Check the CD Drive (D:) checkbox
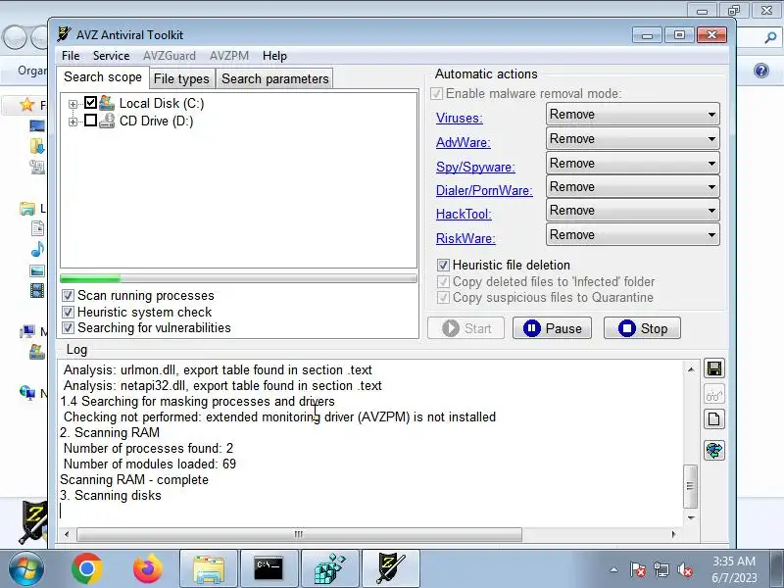The width and height of the screenshot is (784, 588). click(90, 120)
